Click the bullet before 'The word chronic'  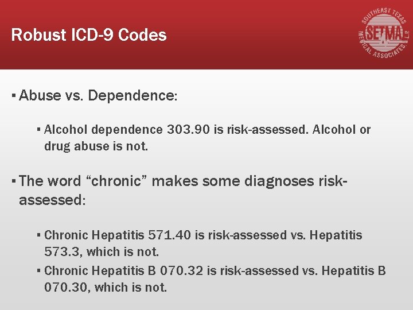(x=14, y=181)
